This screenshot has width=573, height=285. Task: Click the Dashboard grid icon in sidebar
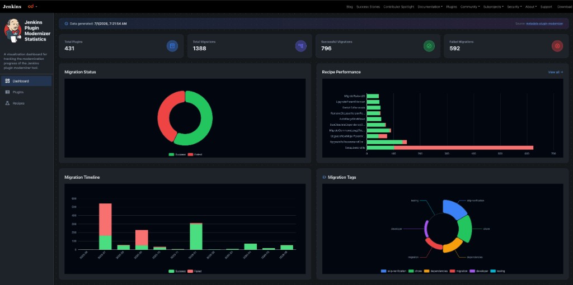click(7, 81)
